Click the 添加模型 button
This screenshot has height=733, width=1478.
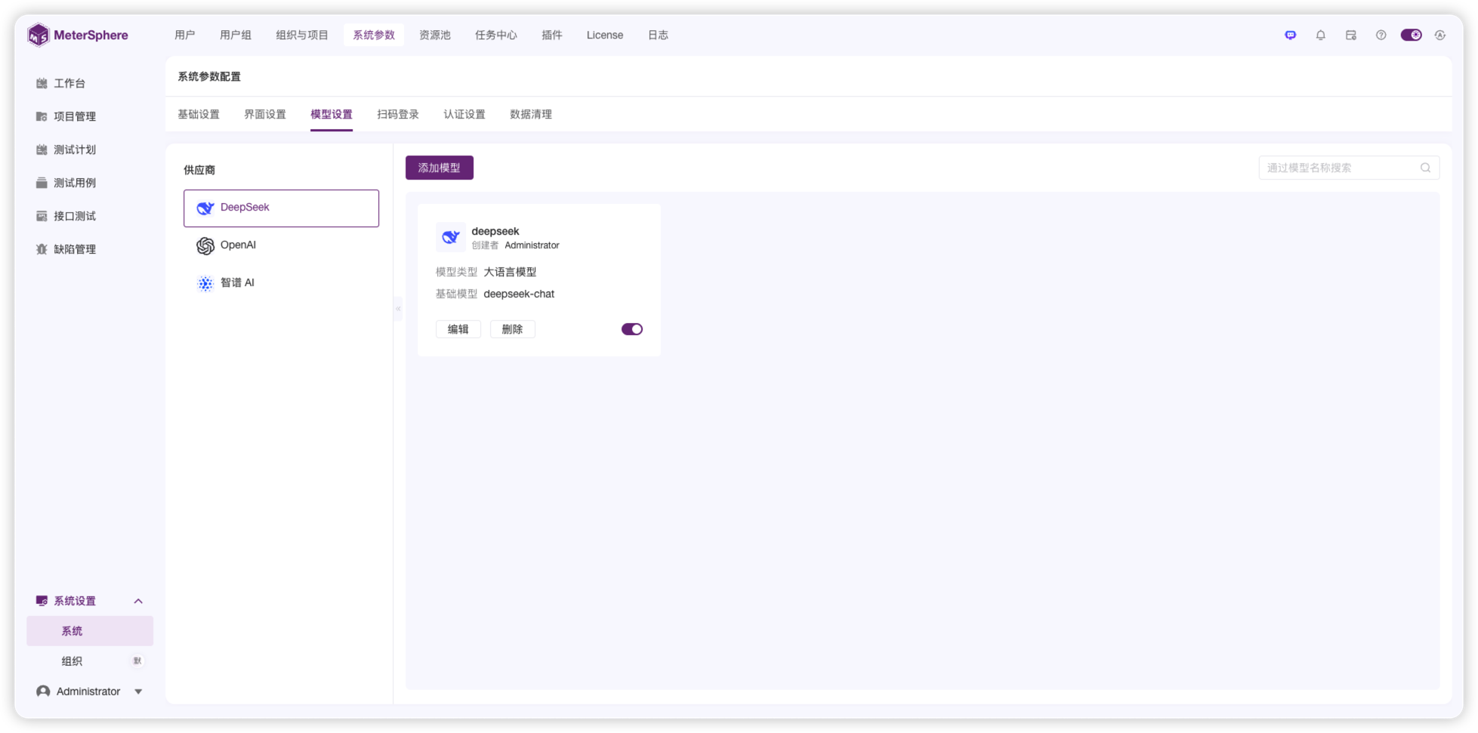(440, 168)
